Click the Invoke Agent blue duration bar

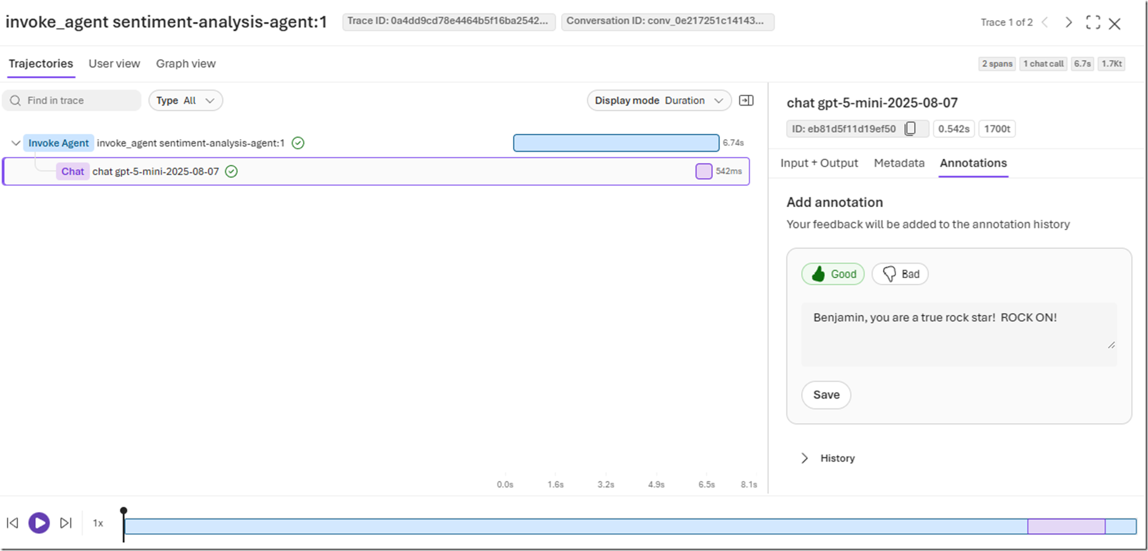[x=616, y=143]
